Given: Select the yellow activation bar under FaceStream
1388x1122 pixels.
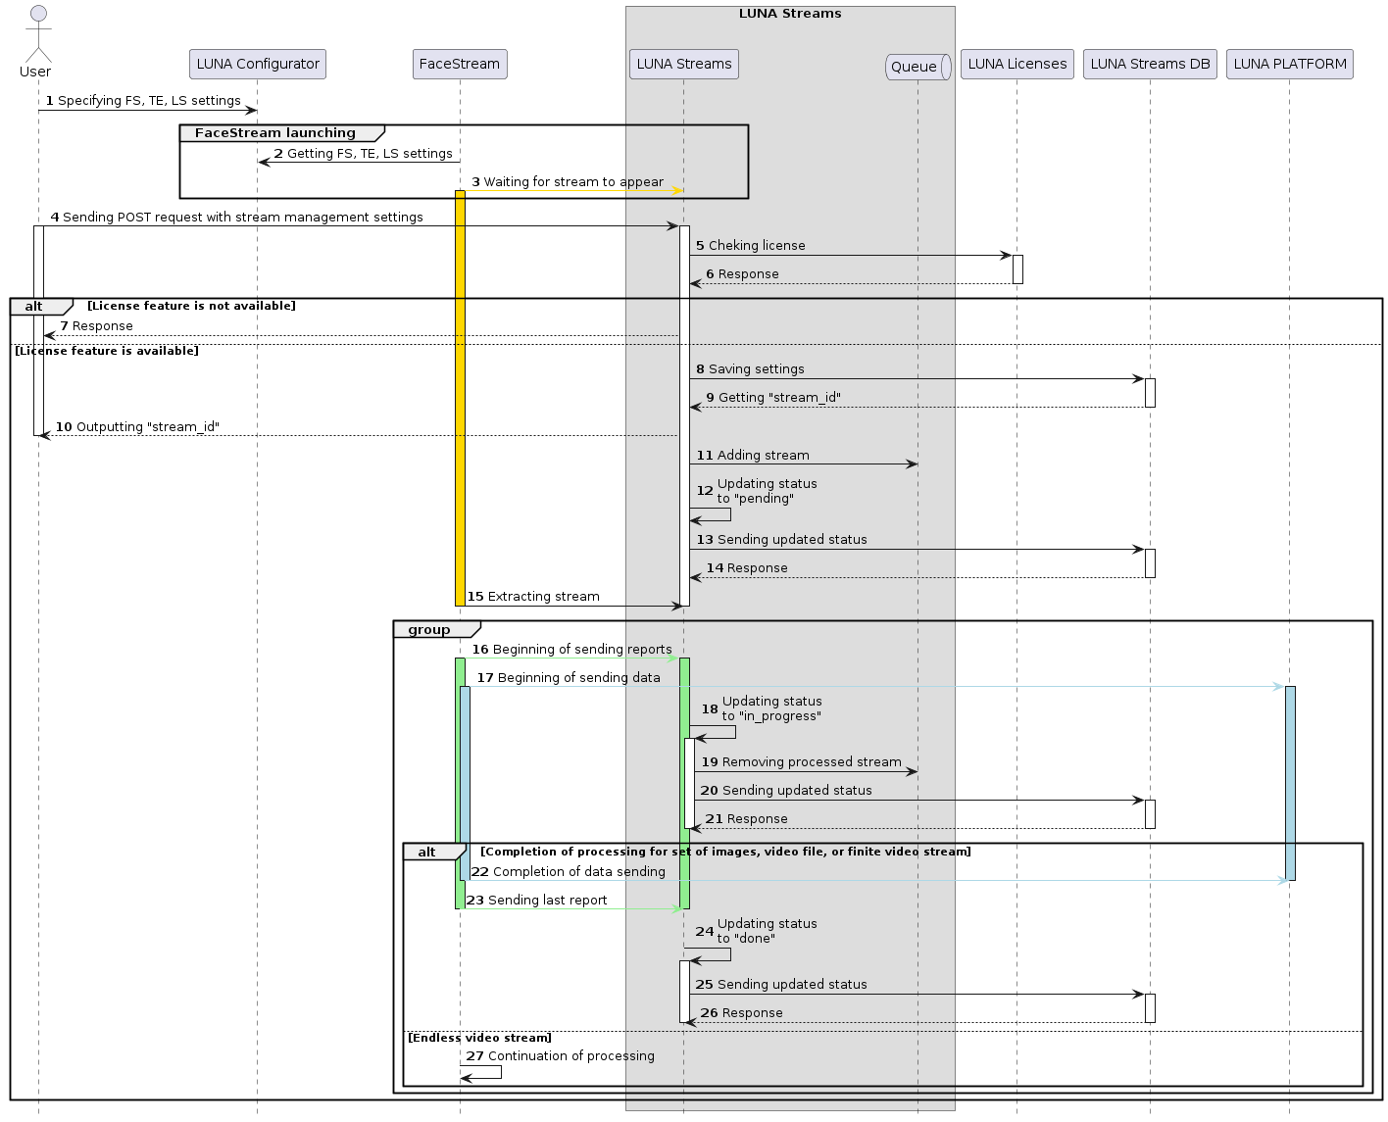Looking at the screenshot, I should click(461, 392).
